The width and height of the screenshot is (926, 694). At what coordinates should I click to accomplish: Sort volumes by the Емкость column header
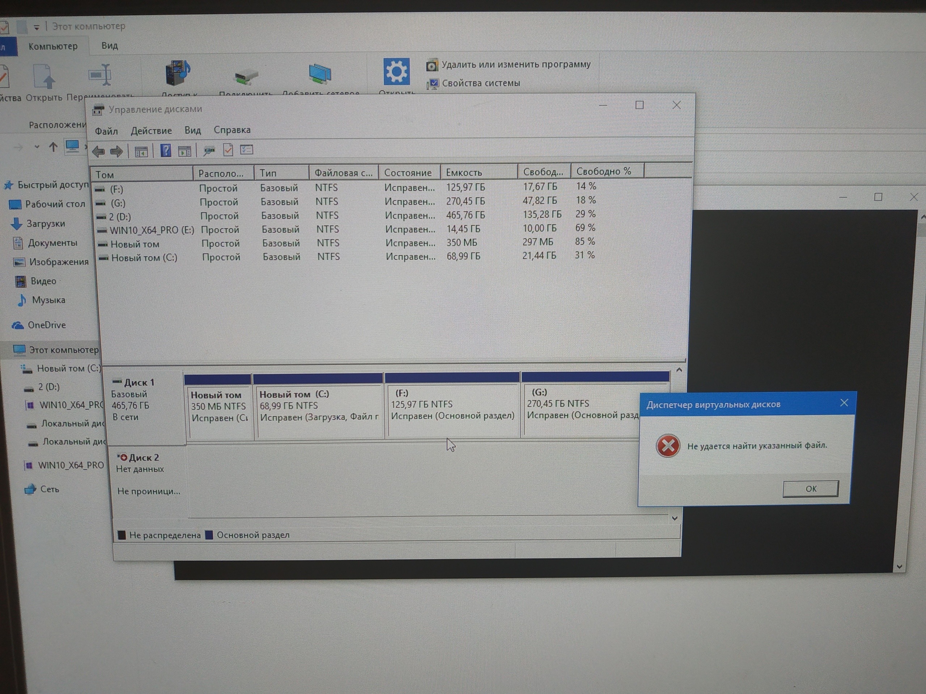pos(464,172)
